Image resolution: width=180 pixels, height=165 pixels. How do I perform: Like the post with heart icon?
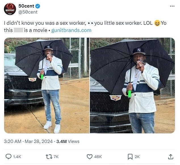pos(89,157)
